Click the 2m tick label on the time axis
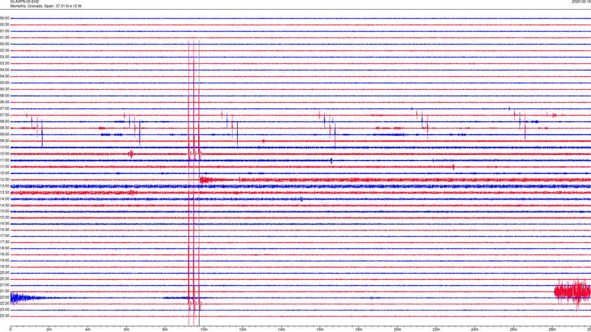 pyautogui.click(x=49, y=330)
